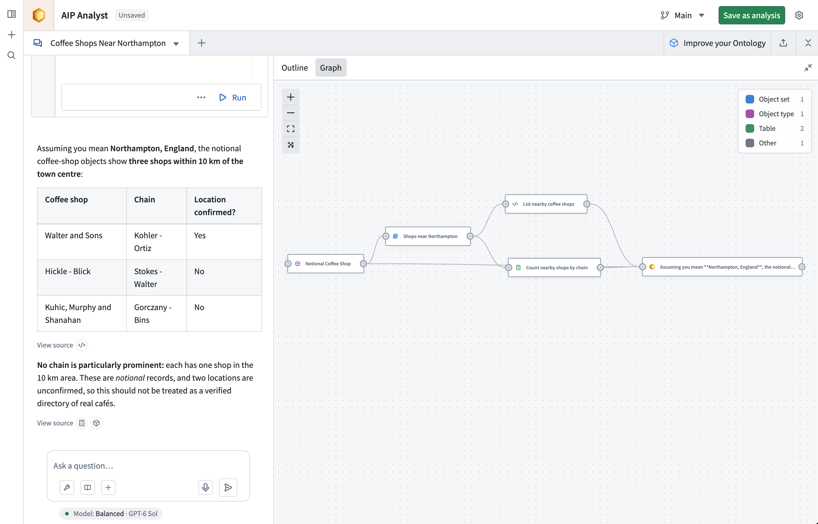Toggle the left sidebar panel icon
This screenshot has height=524, width=818.
pos(12,14)
